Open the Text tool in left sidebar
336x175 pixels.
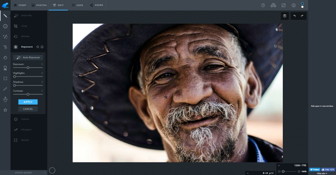[5, 47]
